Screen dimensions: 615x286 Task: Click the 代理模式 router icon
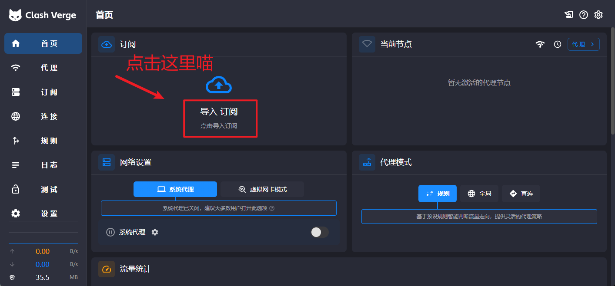[x=367, y=162]
